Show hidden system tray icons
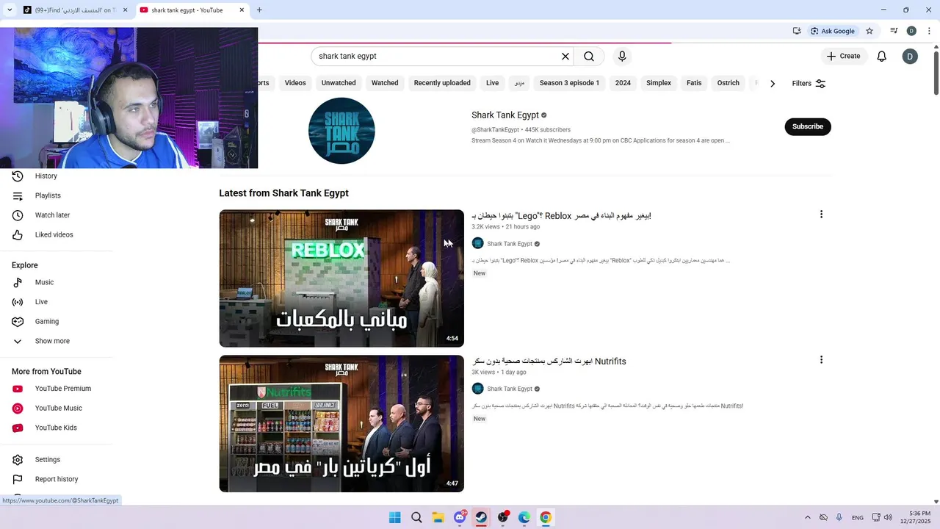Screen dimensions: 940x529 pyautogui.click(x=808, y=517)
